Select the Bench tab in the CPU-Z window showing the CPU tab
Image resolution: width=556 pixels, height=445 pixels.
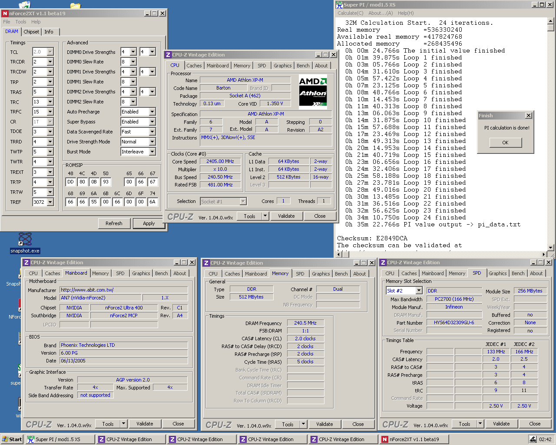point(303,66)
